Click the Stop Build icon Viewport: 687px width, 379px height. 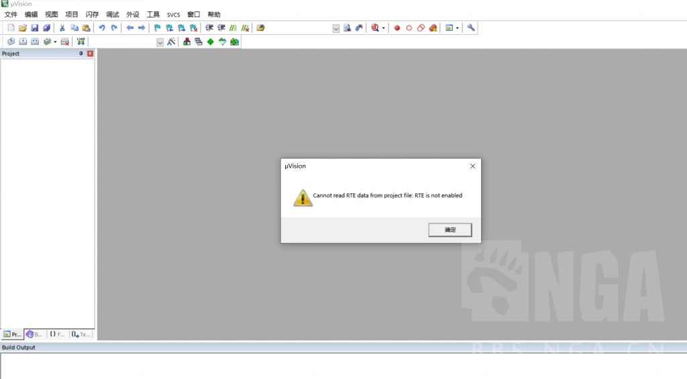click(x=65, y=42)
